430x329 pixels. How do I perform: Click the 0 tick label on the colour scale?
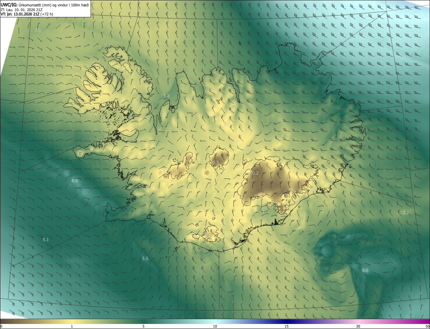coord(1,326)
